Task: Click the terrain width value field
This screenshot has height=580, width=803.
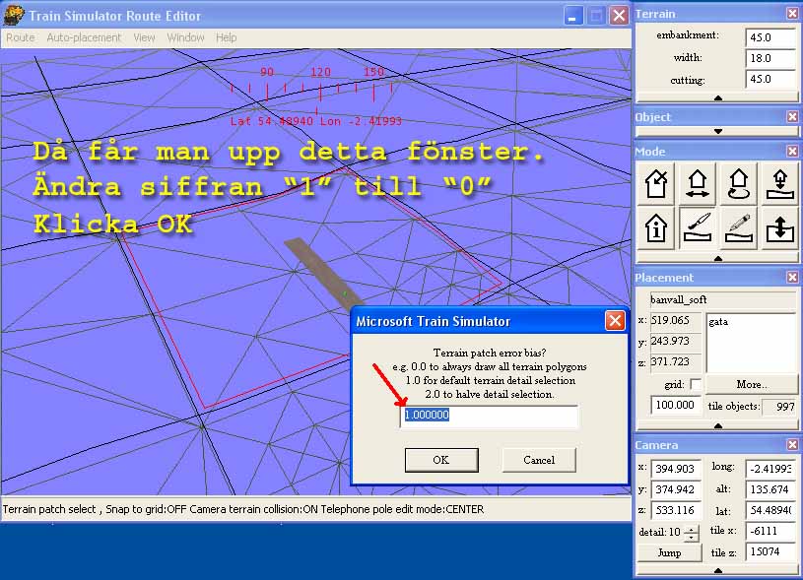Action: [x=770, y=58]
